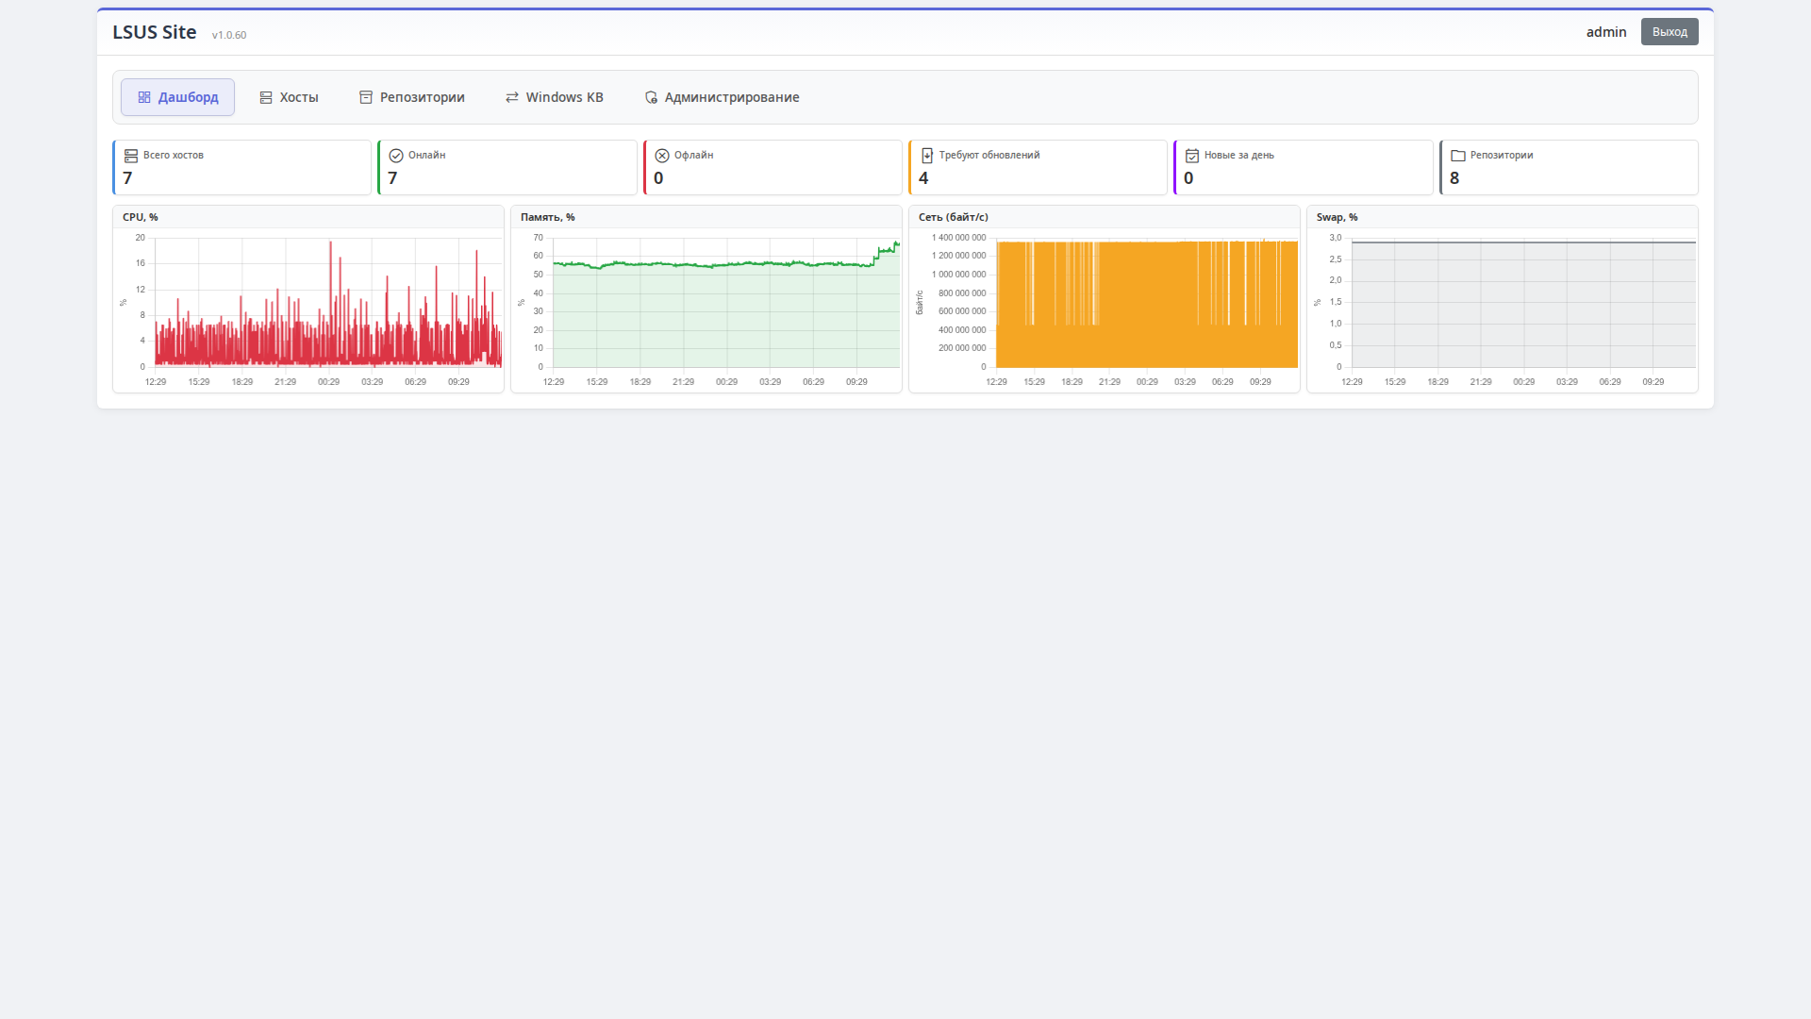Click the Всего хостов value 7

click(x=127, y=178)
